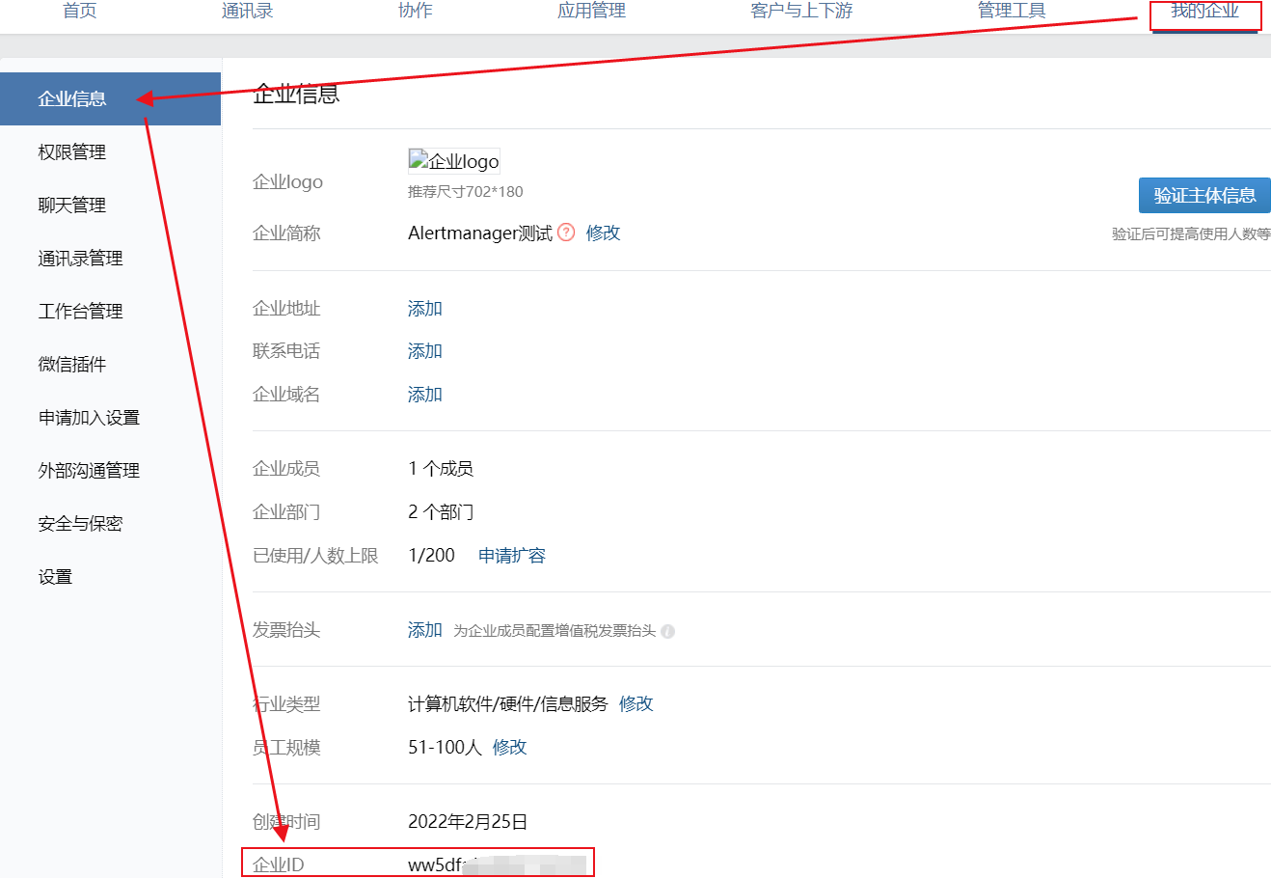Click the 51-100人 staff size value
Viewport: 1271px width, 878px height.
click(445, 748)
